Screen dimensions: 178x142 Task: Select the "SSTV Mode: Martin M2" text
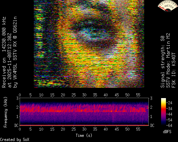[168, 60]
